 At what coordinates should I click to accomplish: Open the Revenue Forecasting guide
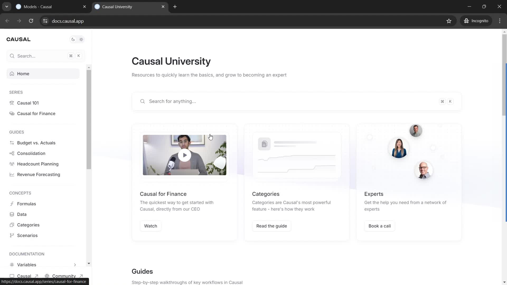(x=39, y=174)
